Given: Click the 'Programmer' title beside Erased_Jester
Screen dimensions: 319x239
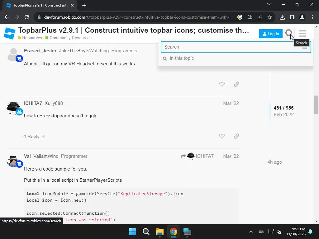Looking at the screenshot, I should point(125,51).
